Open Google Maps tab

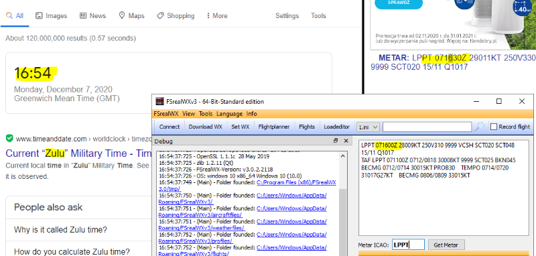click(x=131, y=15)
